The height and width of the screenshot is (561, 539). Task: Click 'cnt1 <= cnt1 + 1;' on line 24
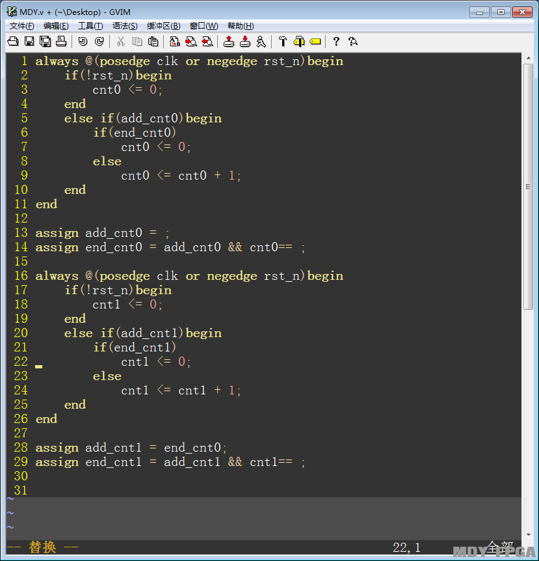181,390
